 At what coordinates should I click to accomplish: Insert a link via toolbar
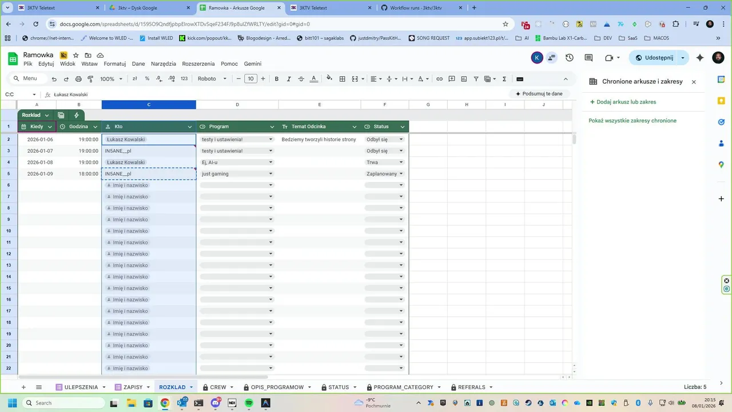[439, 79]
